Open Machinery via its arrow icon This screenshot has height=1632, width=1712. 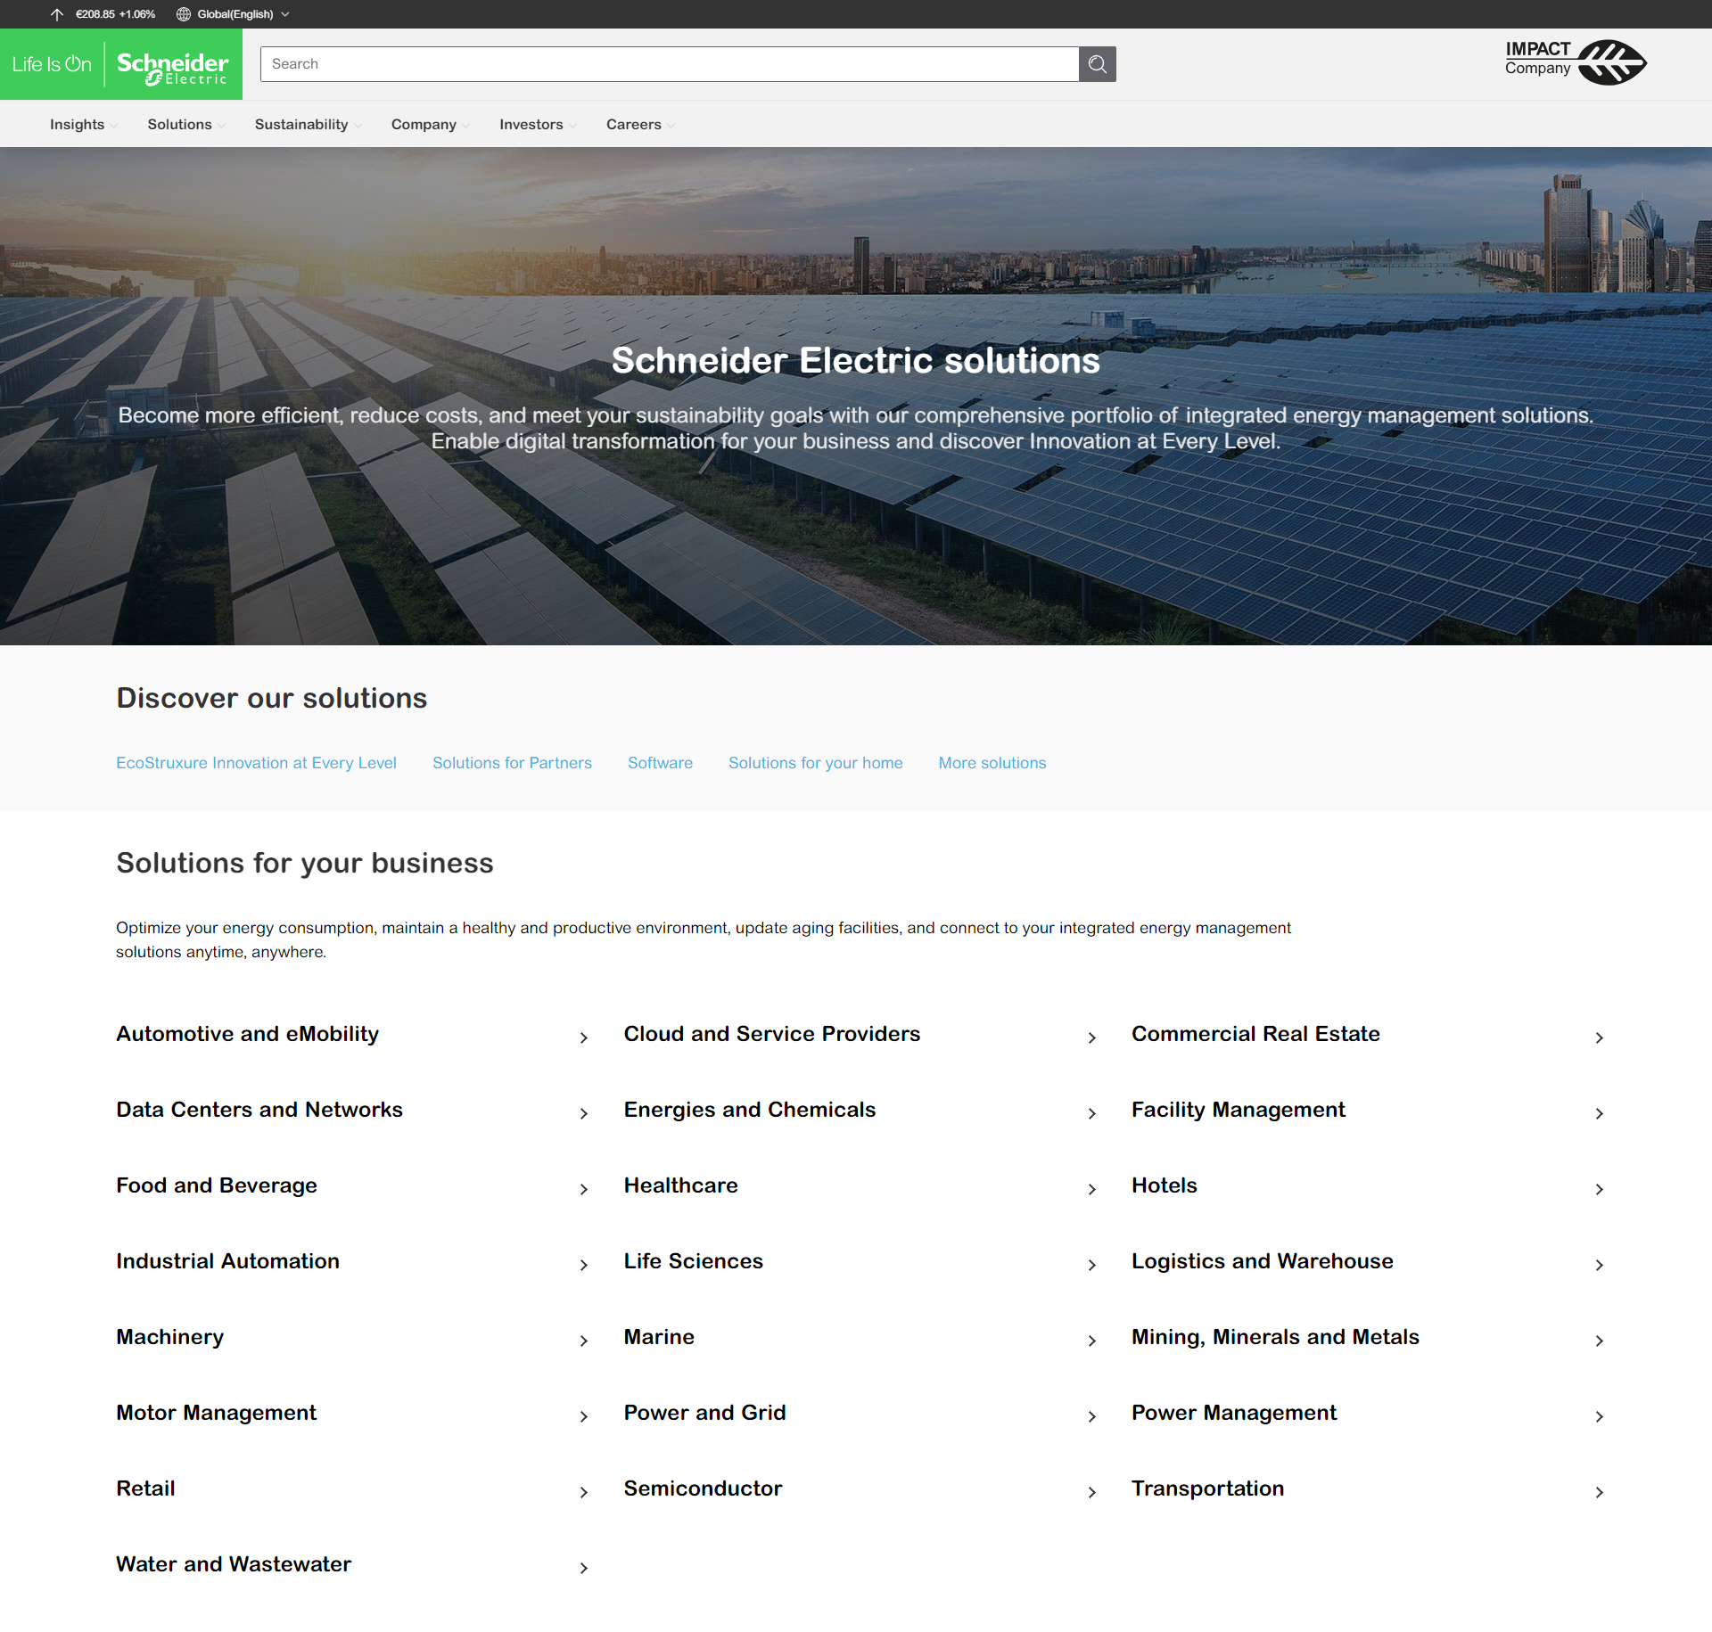pos(584,1341)
